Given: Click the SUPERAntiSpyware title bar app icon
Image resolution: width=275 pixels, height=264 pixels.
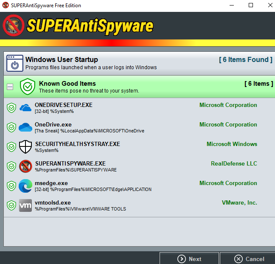Looking at the screenshot, I should pyautogui.click(x=6, y=5).
